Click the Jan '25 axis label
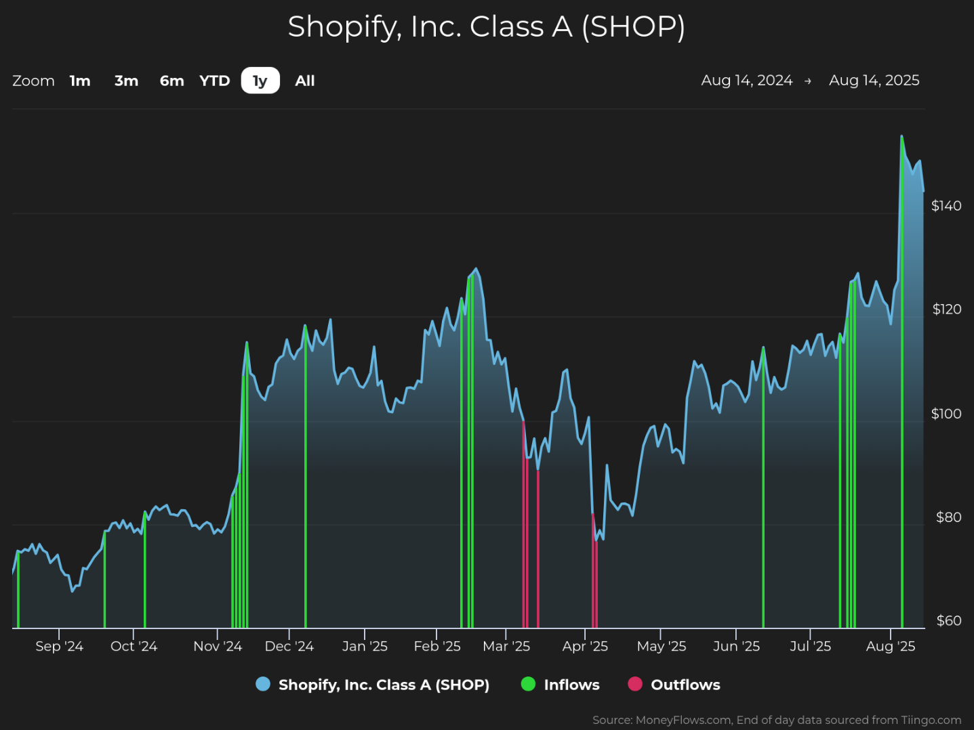This screenshot has width=974, height=730. click(365, 646)
